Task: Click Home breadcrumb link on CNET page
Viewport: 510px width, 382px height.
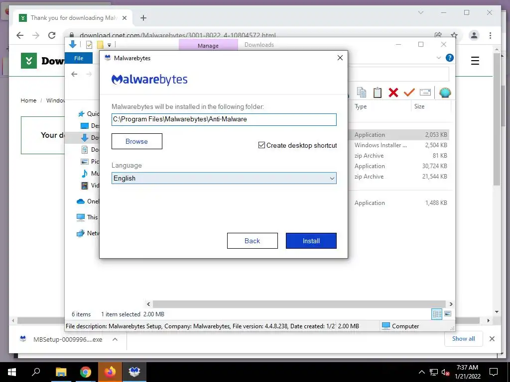Action: (x=28, y=100)
